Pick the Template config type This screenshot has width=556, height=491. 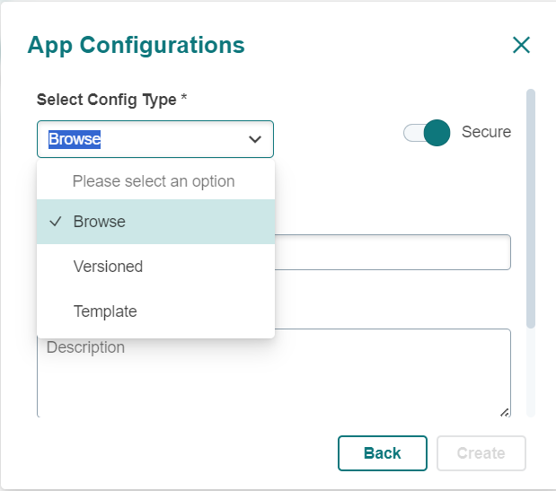tap(105, 311)
